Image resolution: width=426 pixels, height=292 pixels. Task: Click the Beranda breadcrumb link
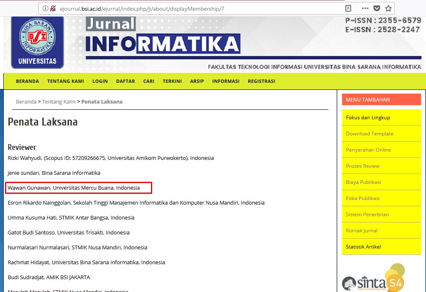point(26,101)
